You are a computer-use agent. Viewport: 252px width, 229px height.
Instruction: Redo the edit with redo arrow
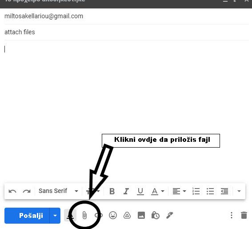point(27,191)
